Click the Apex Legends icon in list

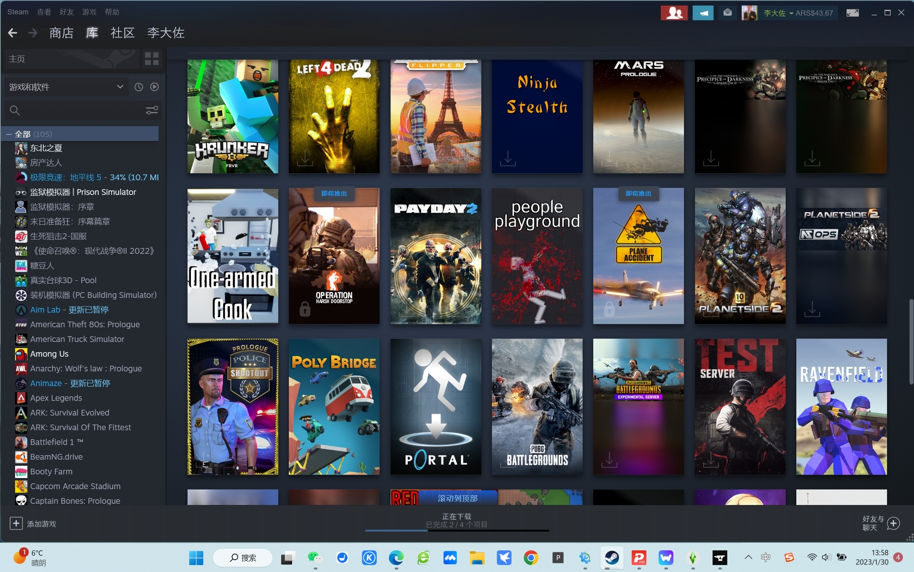coord(21,398)
